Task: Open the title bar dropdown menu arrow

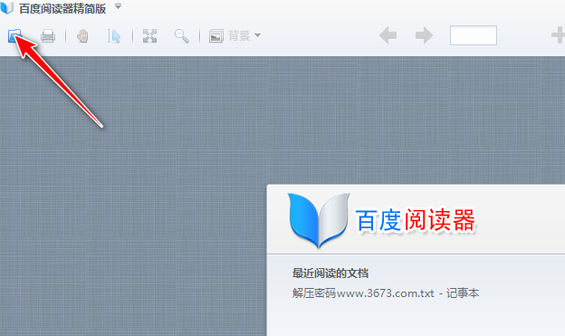Action: coord(118,6)
